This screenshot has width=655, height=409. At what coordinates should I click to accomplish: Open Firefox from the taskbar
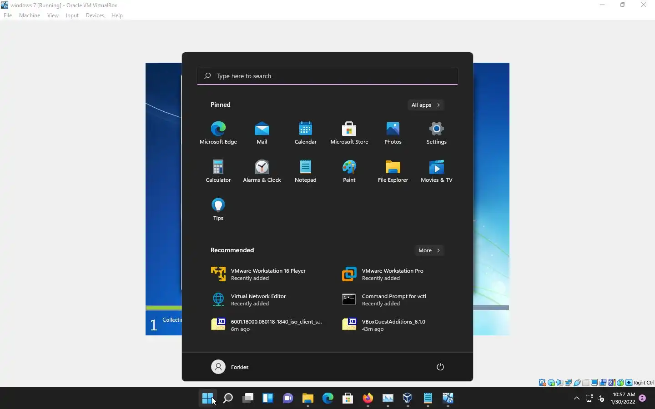point(368,399)
